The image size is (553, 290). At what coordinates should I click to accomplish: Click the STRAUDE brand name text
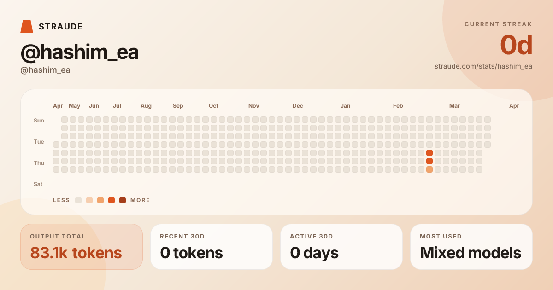click(x=61, y=27)
